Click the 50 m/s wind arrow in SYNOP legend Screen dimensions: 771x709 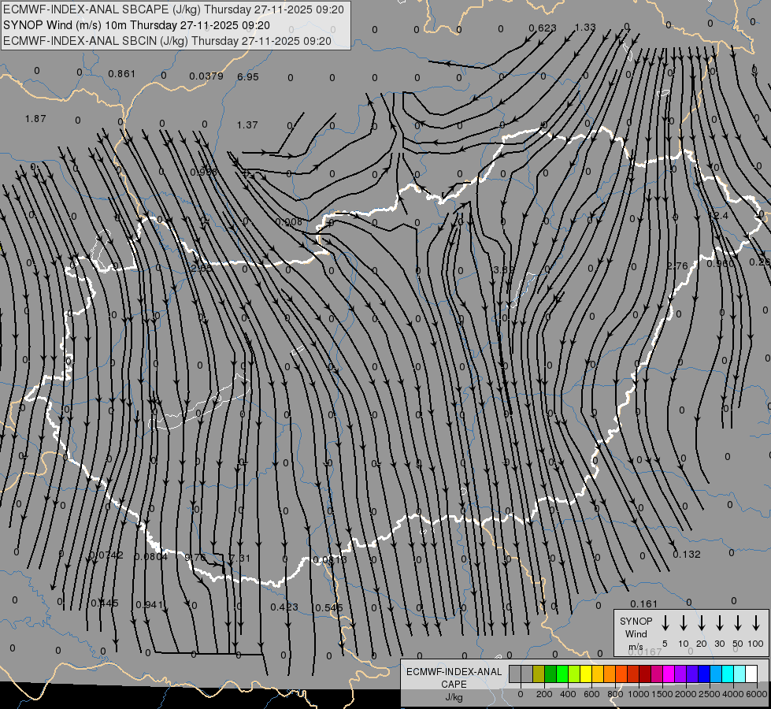(x=738, y=623)
